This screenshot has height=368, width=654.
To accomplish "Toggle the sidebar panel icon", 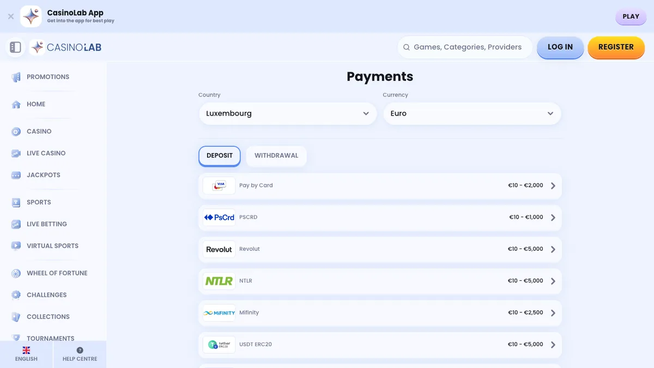I will (x=15, y=47).
